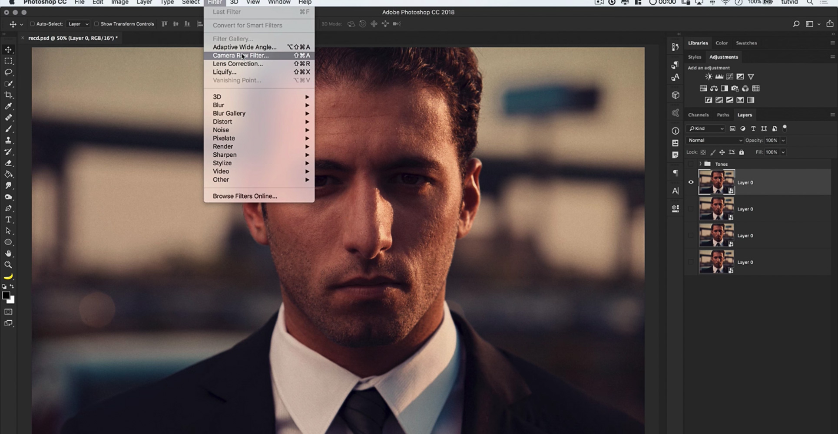Select the Move tool

8,49
